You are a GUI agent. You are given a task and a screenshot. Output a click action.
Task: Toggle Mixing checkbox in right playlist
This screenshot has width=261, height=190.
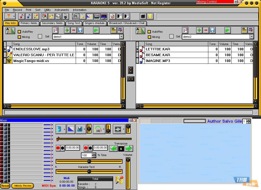tap(149, 37)
